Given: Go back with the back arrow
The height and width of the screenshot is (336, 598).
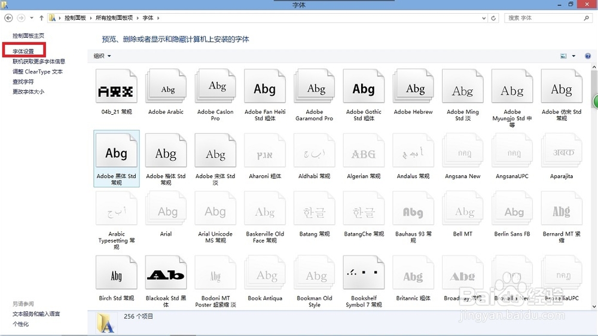Looking at the screenshot, I should (8, 18).
